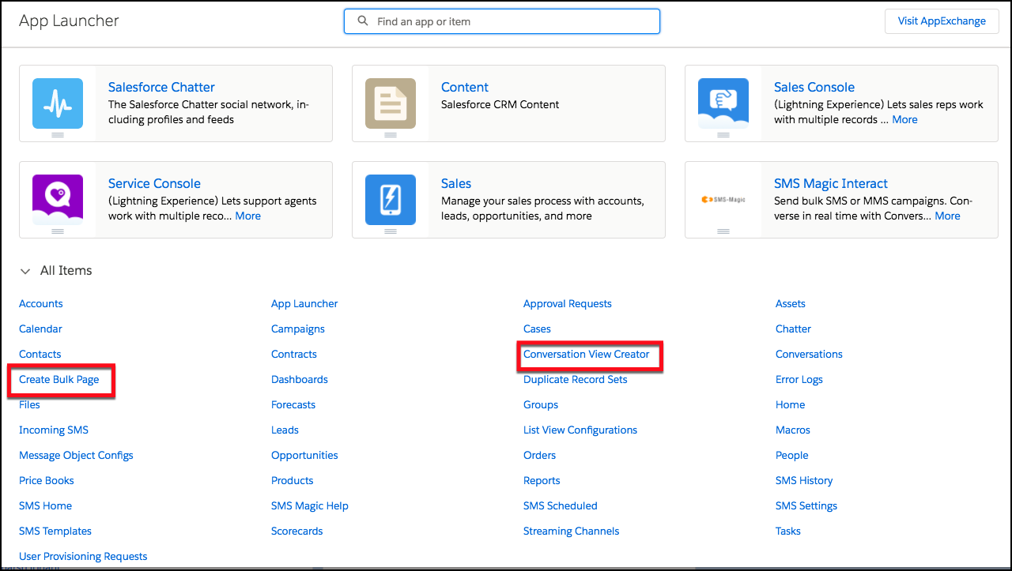This screenshot has width=1012, height=571.
Task: Open the Approval Requests item
Action: (568, 304)
